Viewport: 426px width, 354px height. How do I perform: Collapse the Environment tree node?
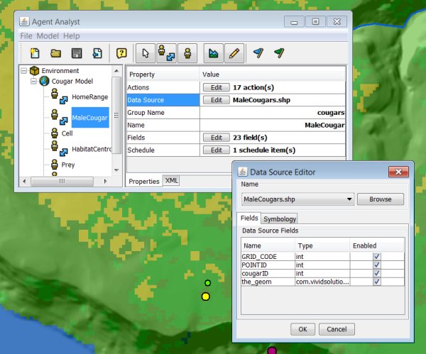[x=24, y=71]
